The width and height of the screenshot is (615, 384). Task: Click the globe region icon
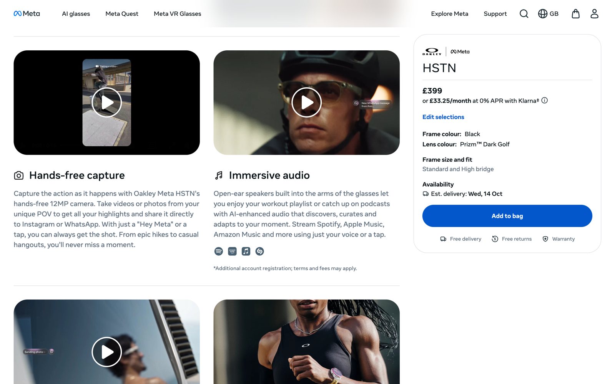[x=542, y=14]
